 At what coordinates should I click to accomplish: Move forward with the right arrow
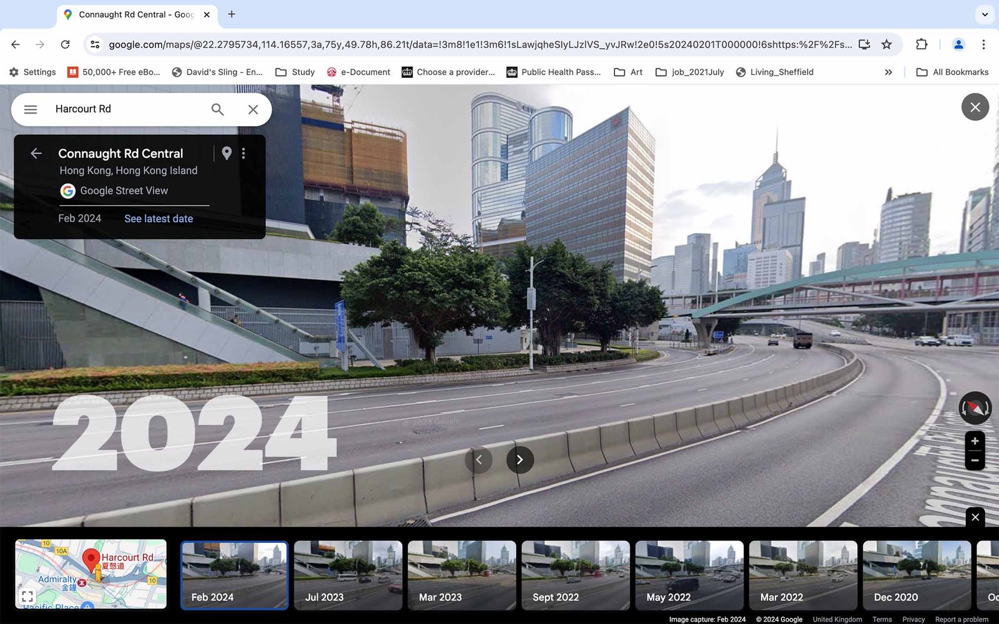coord(519,460)
